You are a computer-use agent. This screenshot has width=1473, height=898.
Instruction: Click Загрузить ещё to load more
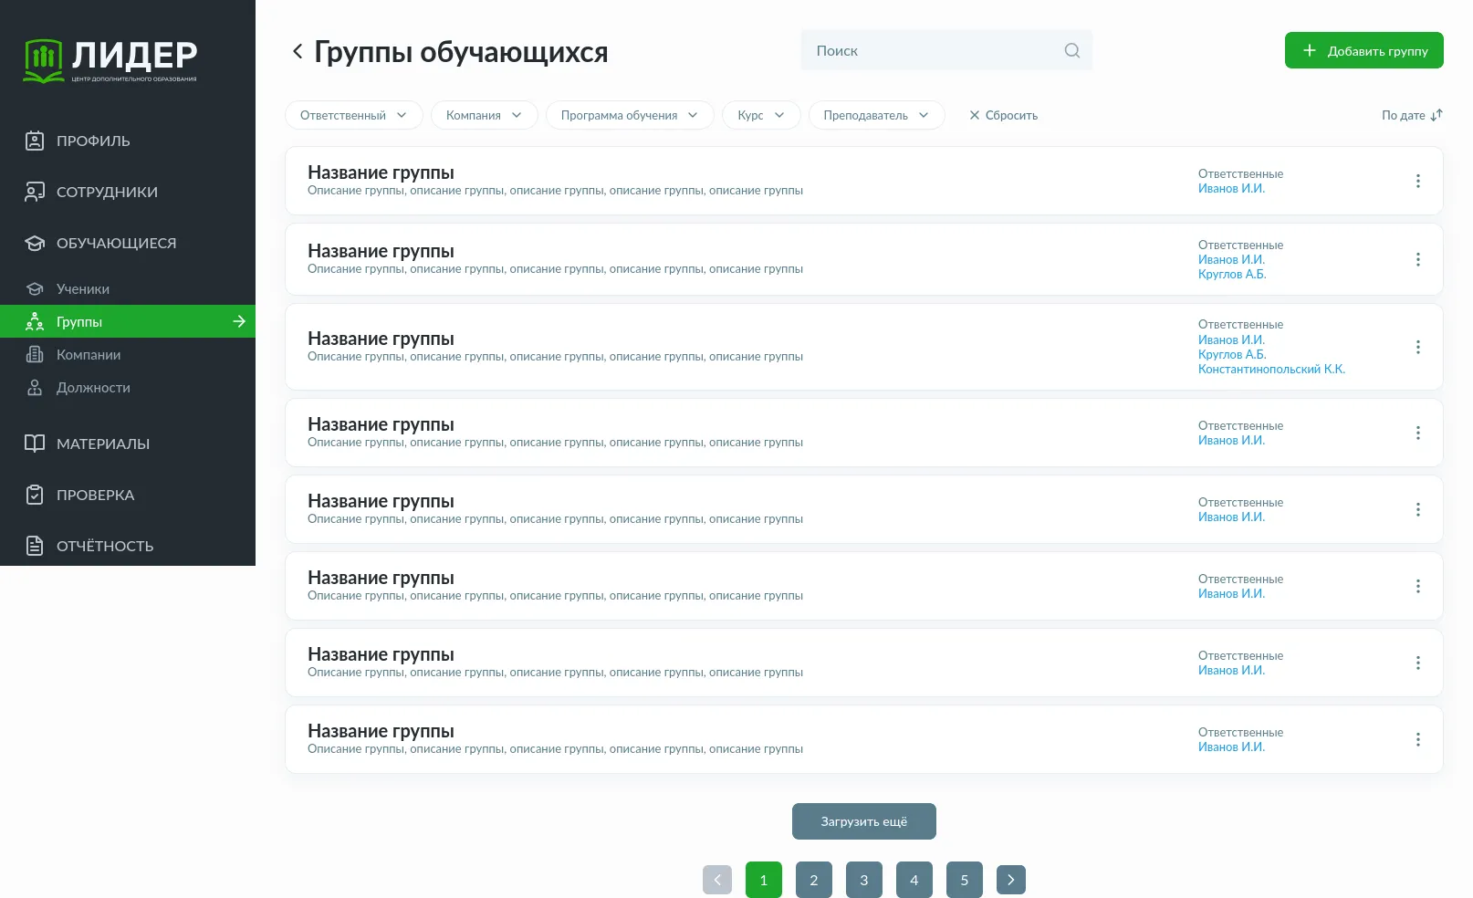tap(864, 821)
